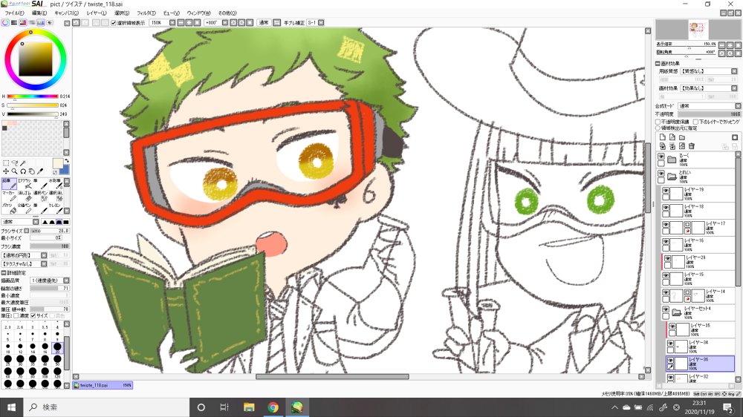Viewport: 743px width, 417px height.
Task: Open the ファイル(F) menu
Action: (15, 13)
